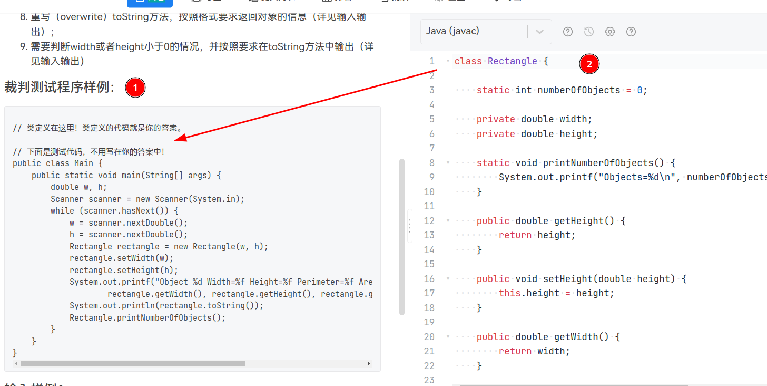Click line number 3 in the editor gutter
Image resolution: width=767 pixels, height=386 pixels.
431,90
